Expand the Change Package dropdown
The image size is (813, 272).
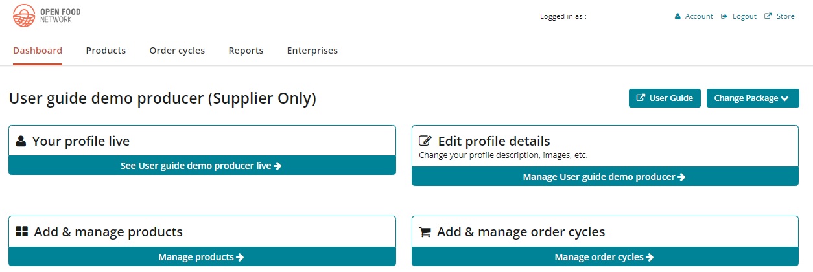click(752, 98)
